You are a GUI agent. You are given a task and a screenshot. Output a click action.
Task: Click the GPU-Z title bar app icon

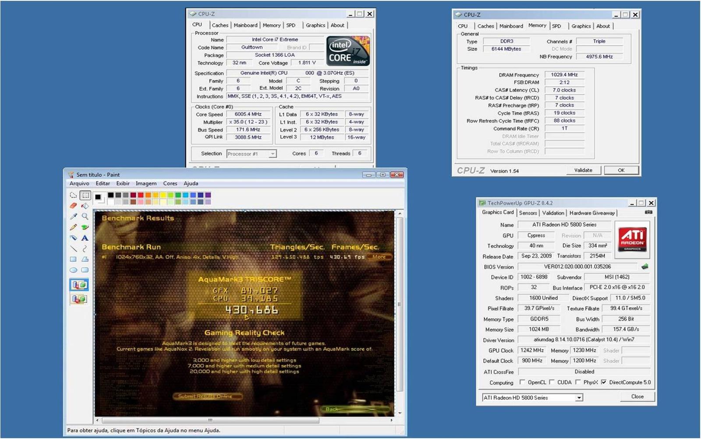tap(482, 203)
